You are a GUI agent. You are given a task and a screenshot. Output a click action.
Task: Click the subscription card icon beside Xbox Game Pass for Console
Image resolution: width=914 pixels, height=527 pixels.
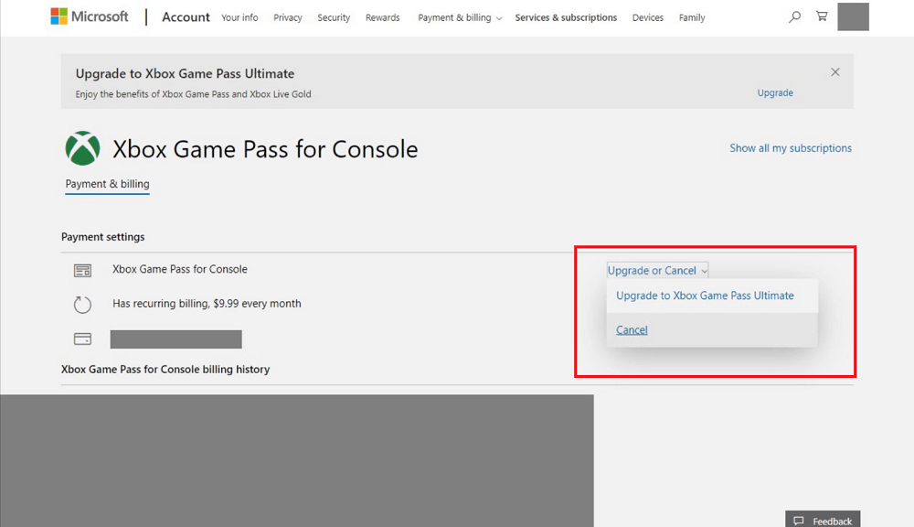pyautogui.click(x=83, y=270)
